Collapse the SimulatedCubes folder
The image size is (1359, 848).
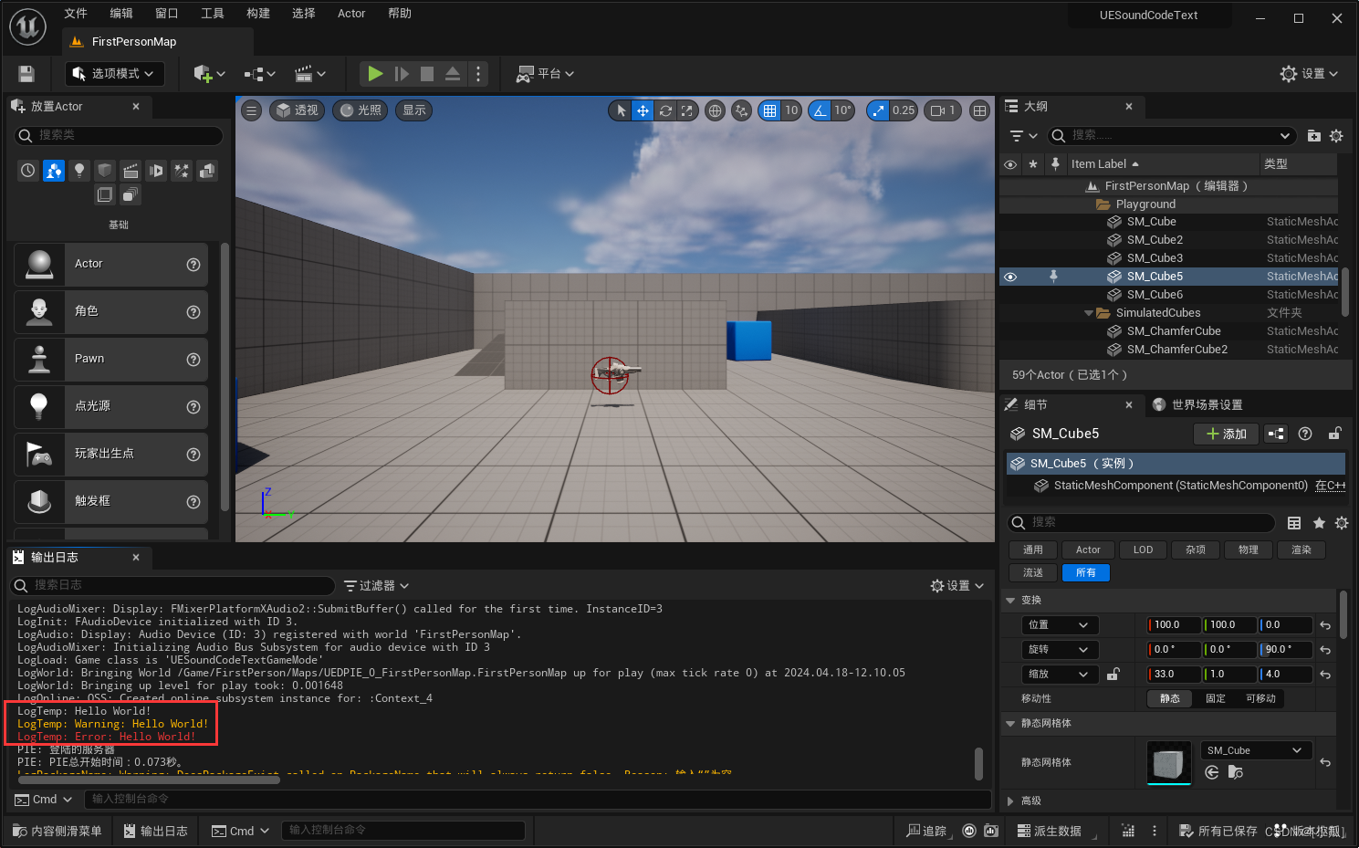1089,313
